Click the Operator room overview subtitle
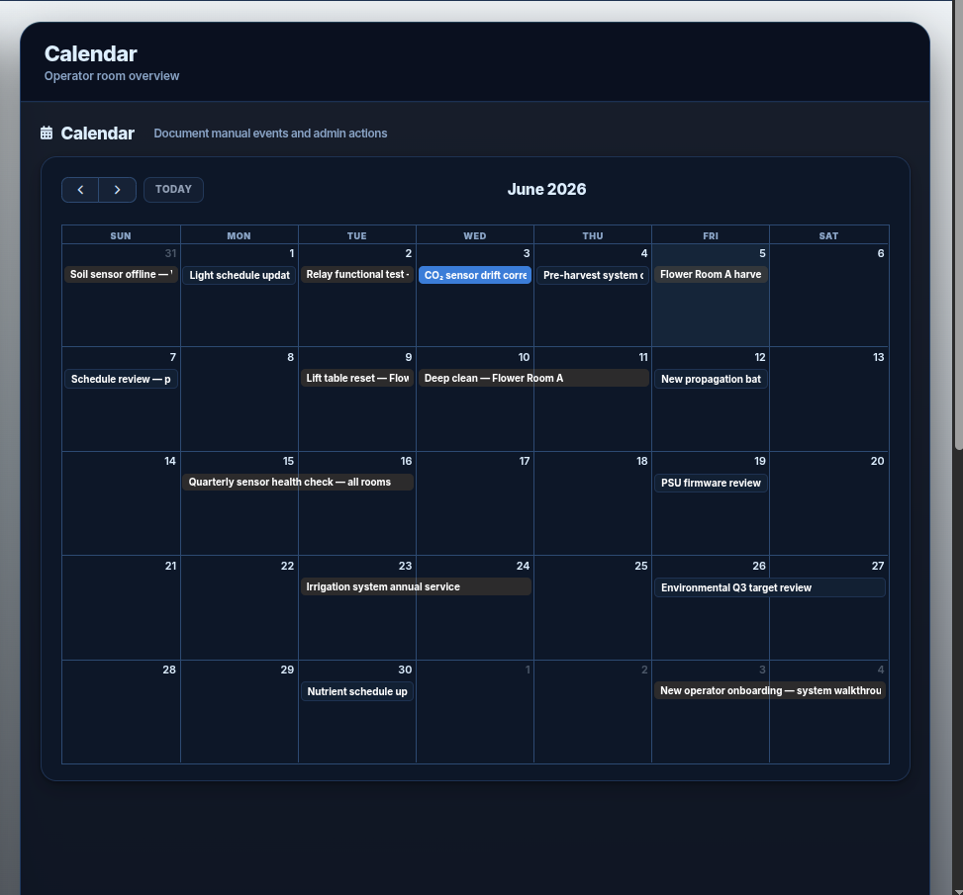 112,76
